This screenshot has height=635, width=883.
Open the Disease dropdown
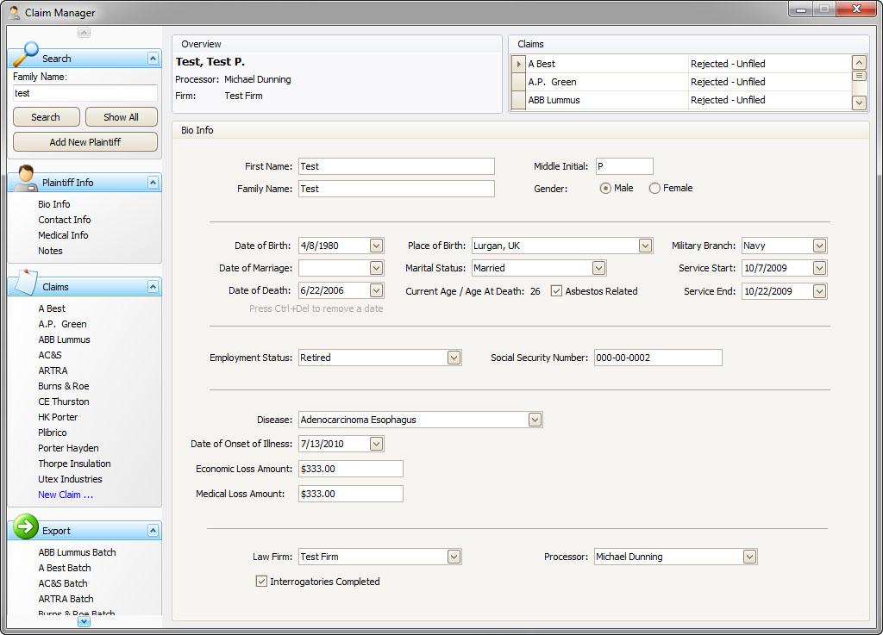pos(535,420)
